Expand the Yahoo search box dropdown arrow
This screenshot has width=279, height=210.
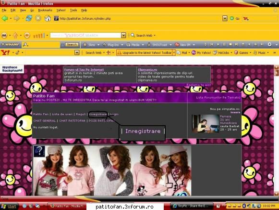123,35
